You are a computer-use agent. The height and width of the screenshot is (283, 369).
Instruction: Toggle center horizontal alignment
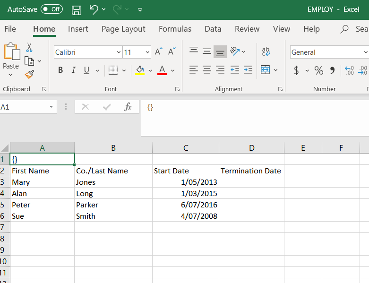[x=207, y=70]
